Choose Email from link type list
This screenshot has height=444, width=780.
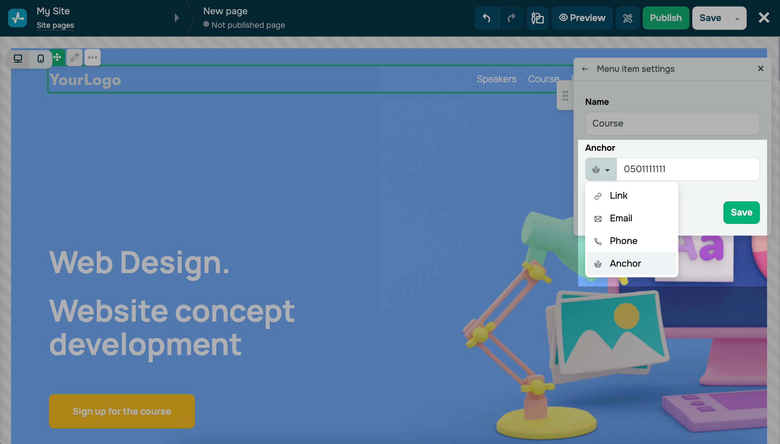[621, 218]
